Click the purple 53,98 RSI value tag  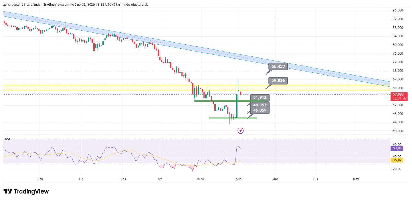[x=397, y=148]
